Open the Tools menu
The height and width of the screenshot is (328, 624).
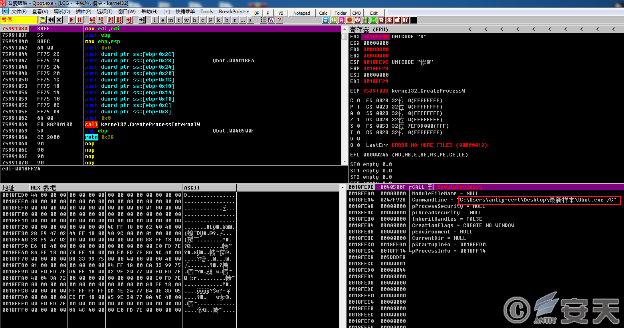[207, 12]
